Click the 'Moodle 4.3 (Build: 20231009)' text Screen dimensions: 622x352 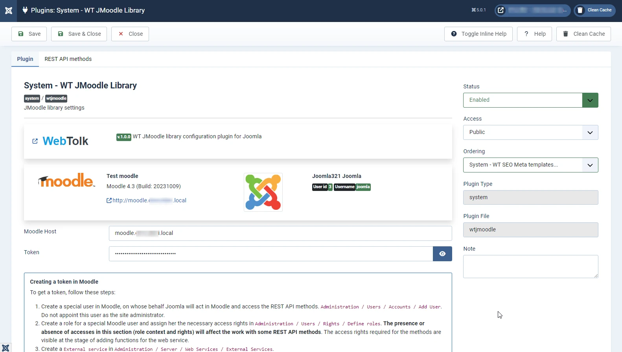144,186
